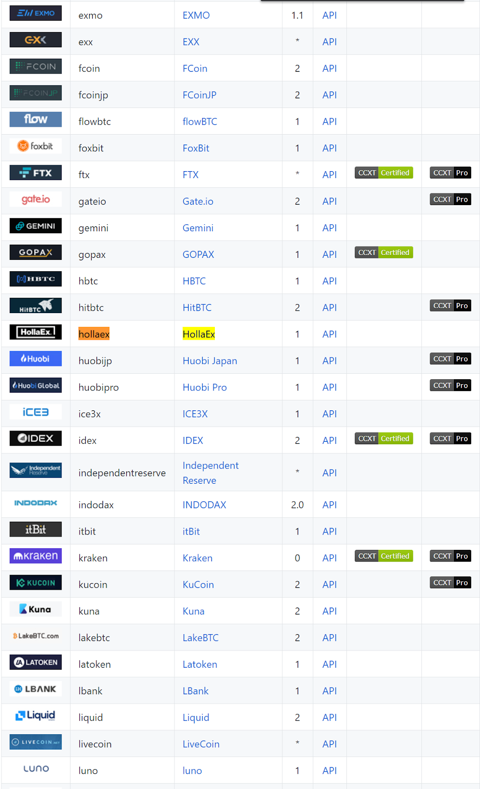Open the Huobi Japan link
This screenshot has height=789, width=480.
point(210,361)
